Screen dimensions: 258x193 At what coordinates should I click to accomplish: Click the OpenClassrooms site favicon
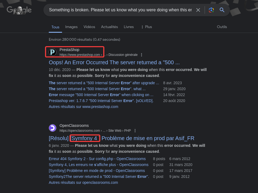[x=53, y=128]
